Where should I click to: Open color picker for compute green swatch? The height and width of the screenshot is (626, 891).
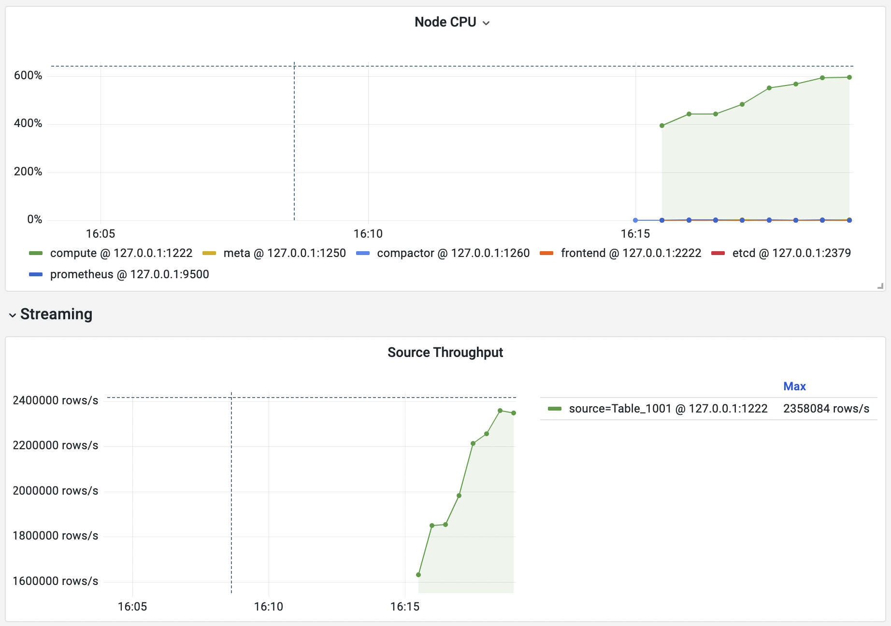tap(36, 253)
